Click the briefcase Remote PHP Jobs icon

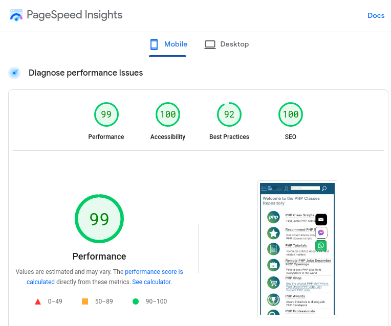(x=273, y=265)
